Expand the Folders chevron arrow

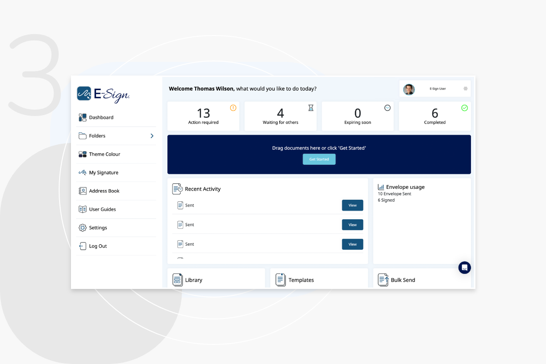(x=152, y=136)
